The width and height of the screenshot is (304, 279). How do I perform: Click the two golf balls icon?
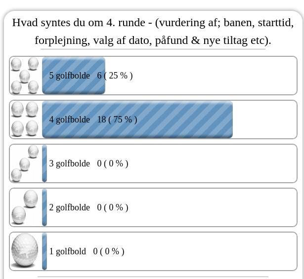[25, 207]
